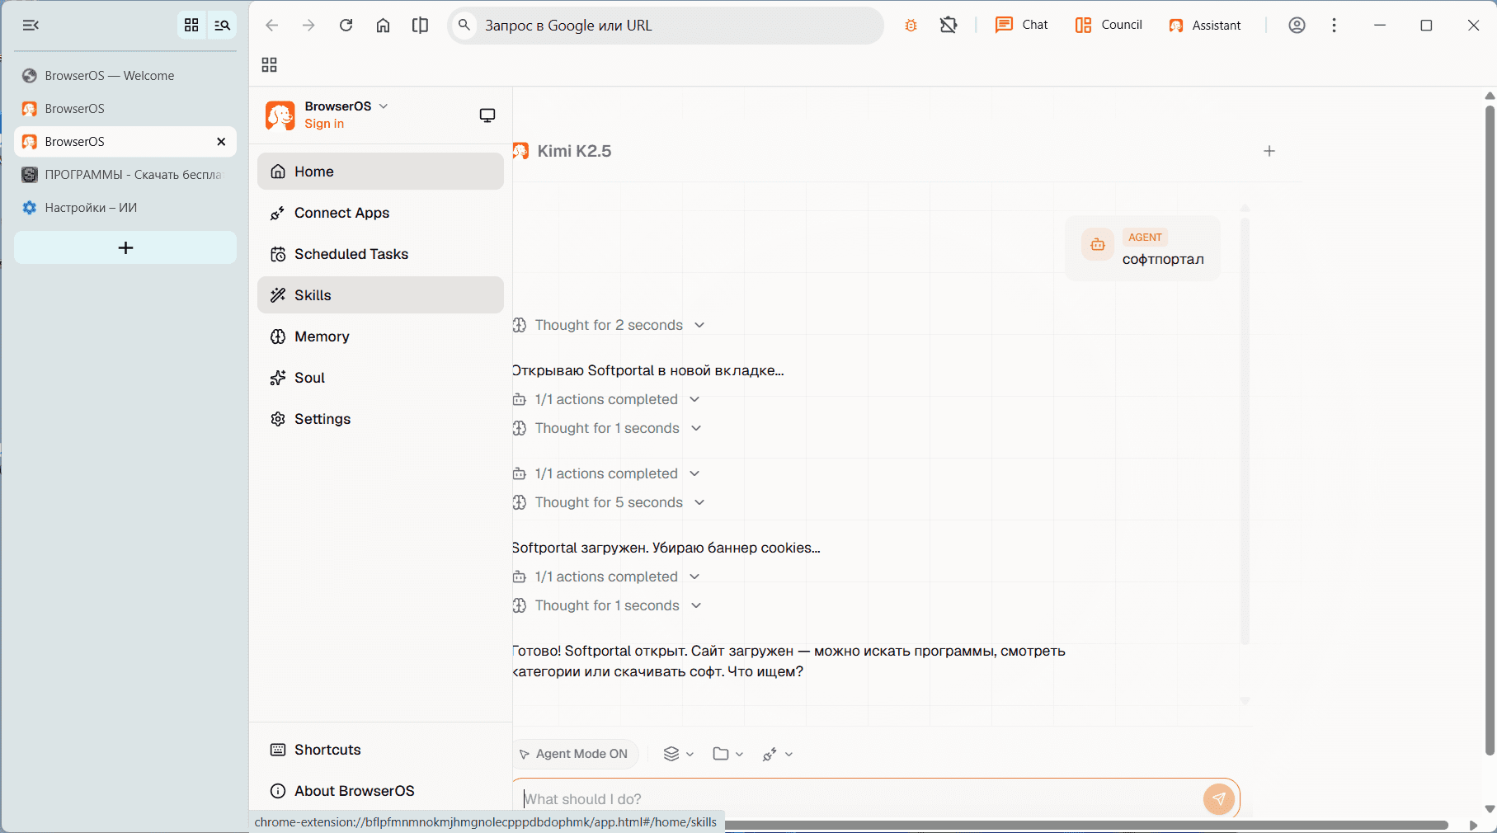Open the tab grid overview icon
This screenshot has height=833, width=1497.
191,26
